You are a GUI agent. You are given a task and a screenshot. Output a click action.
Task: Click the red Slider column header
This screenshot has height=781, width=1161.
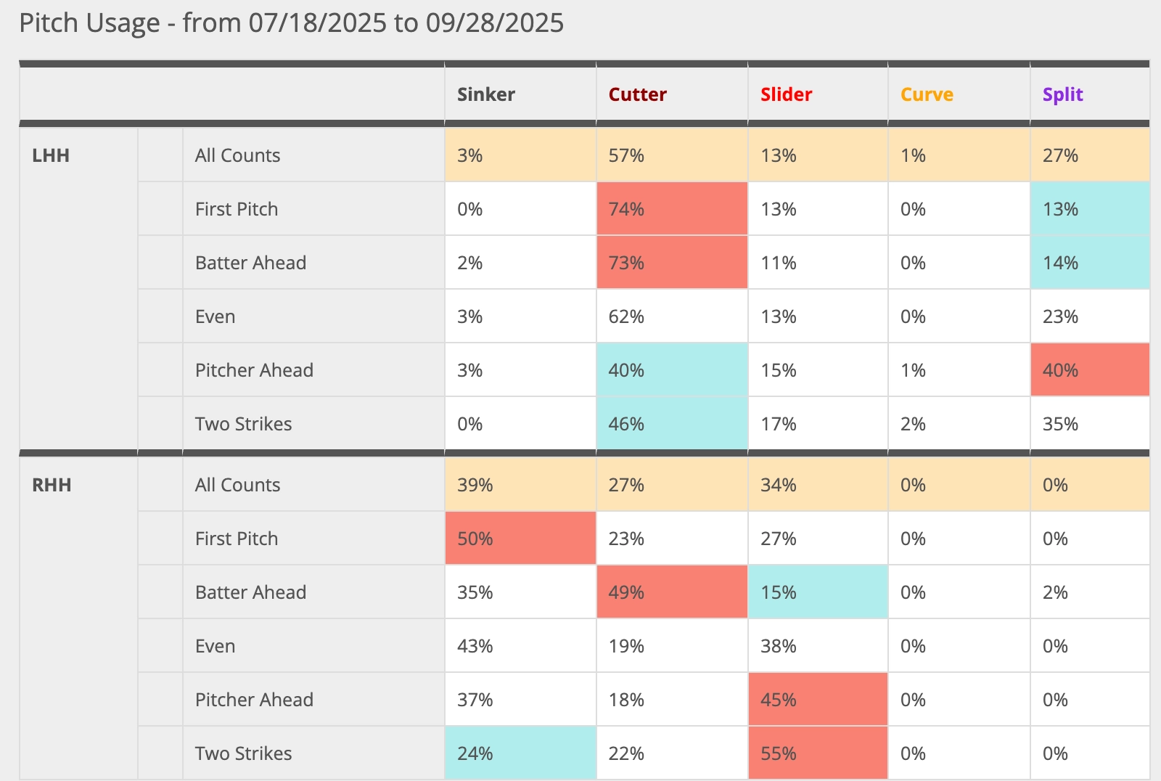(786, 94)
